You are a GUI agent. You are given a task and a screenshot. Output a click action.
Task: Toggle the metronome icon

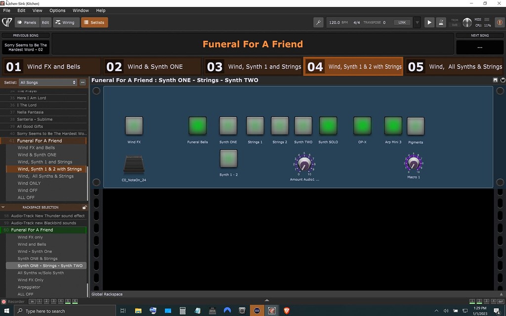pyautogui.click(x=441, y=22)
